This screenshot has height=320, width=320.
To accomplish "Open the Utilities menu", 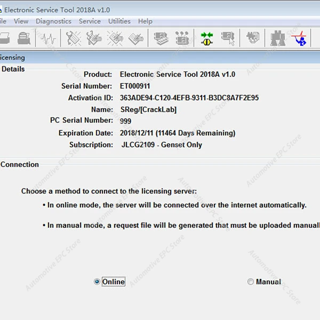I will point(119,21).
